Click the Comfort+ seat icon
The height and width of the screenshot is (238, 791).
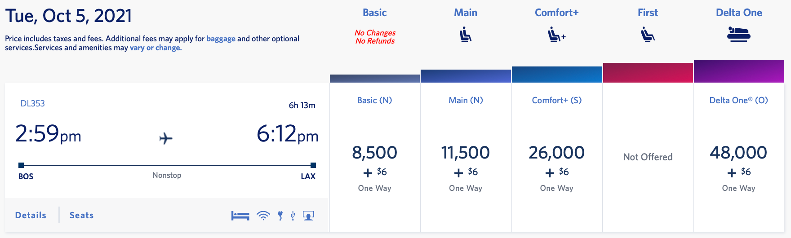(x=556, y=35)
